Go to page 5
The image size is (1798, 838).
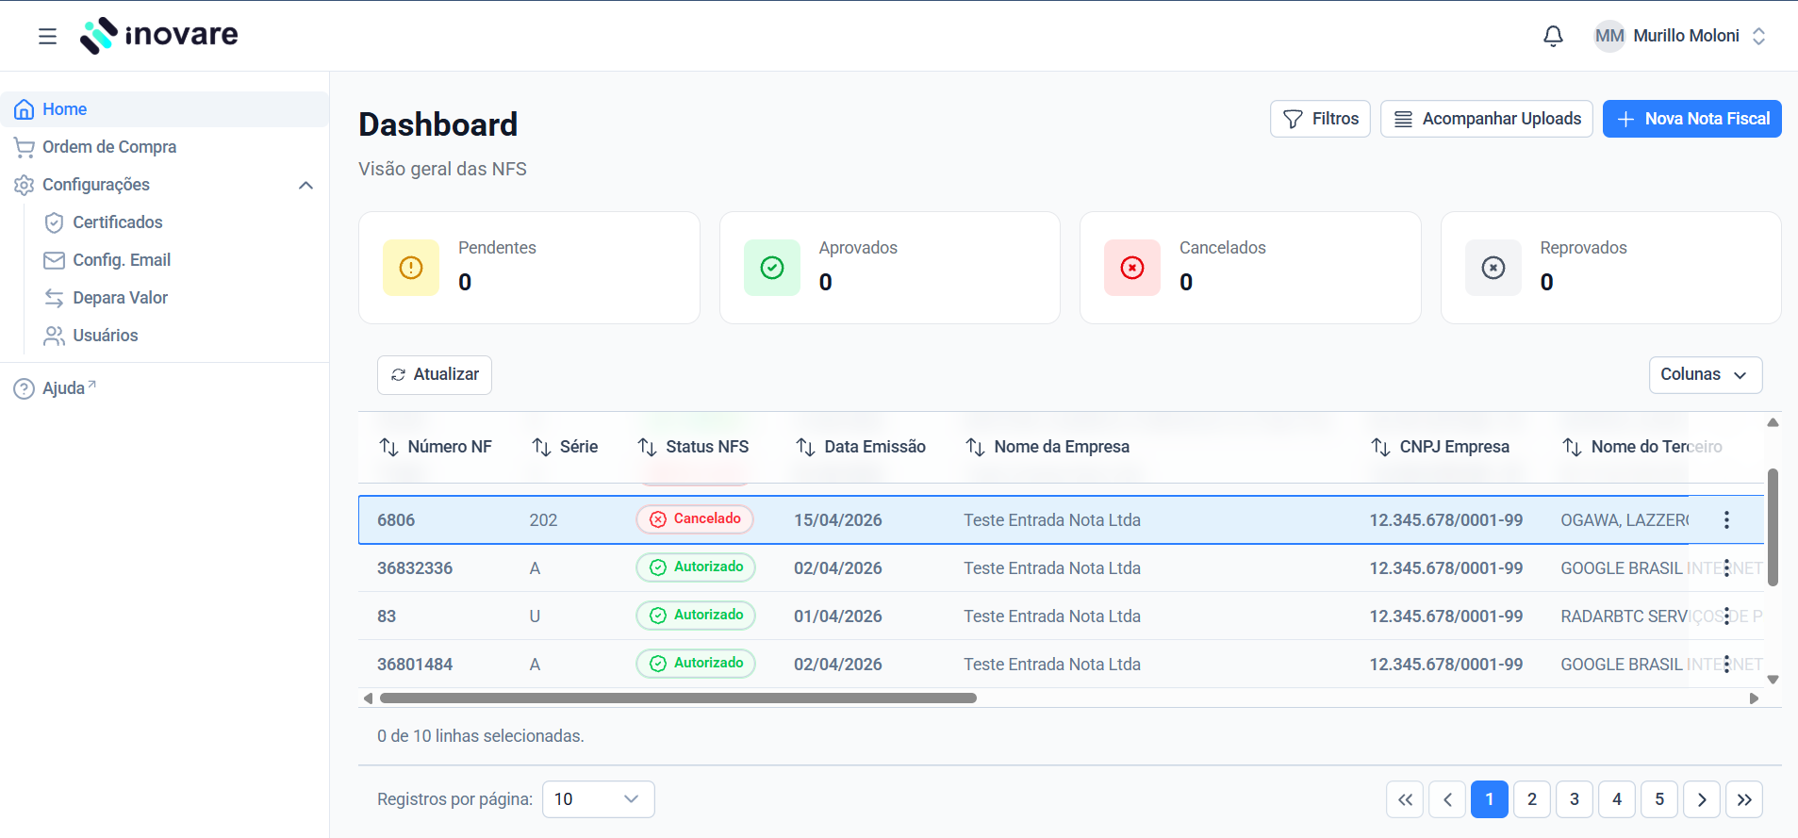tap(1659, 799)
